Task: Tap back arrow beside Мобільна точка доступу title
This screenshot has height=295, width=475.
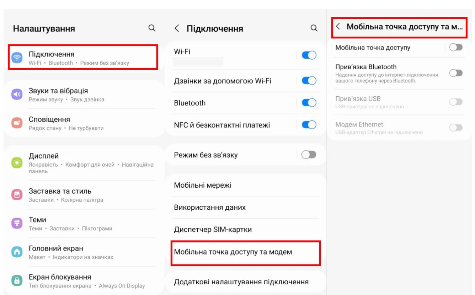Action: click(x=338, y=27)
